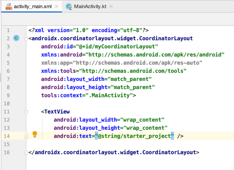Click layout_height="wrap_content" on line 13
Image resolution: width=234 pixels, height=170 pixels.
click(x=111, y=128)
